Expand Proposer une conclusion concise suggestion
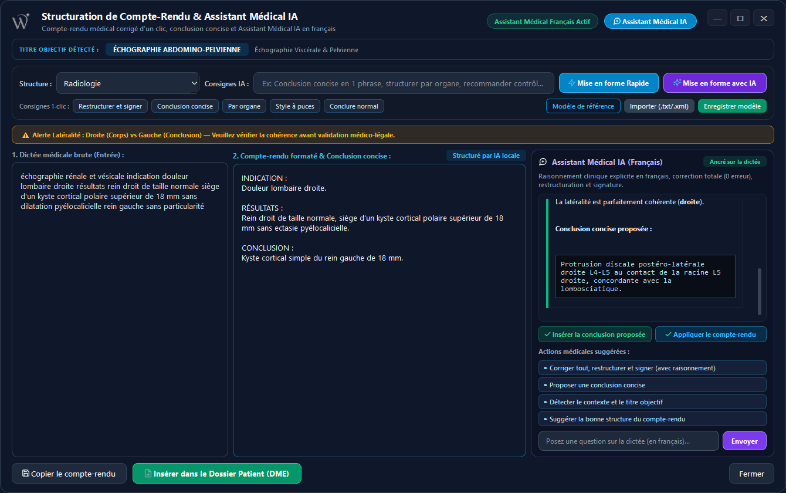786x493 pixels. click(652, 385)
